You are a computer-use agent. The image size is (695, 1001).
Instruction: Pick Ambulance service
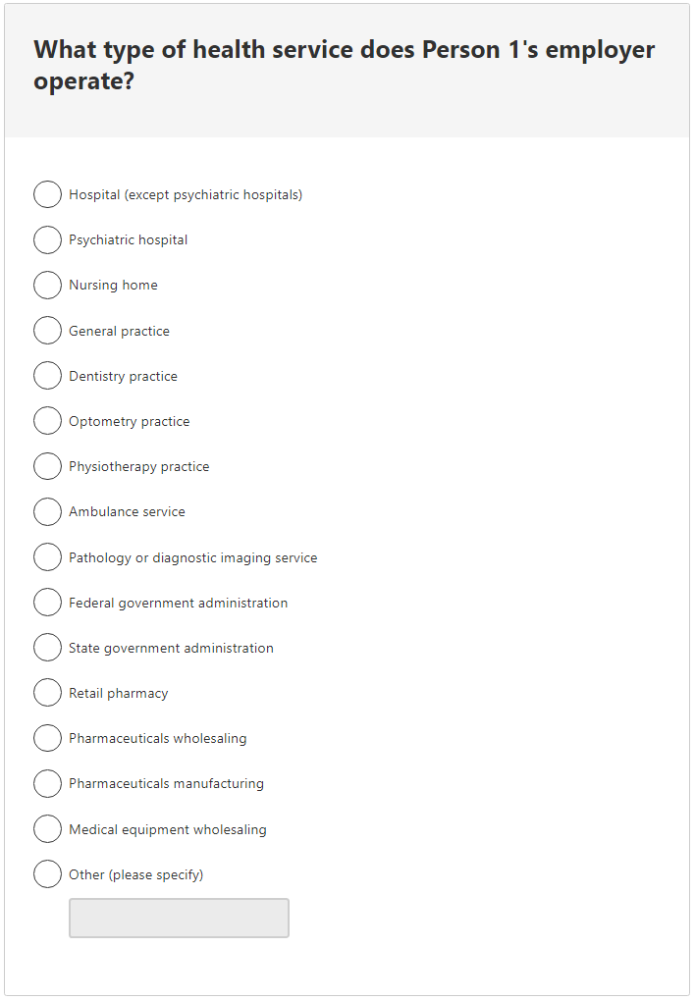point(47,511)
